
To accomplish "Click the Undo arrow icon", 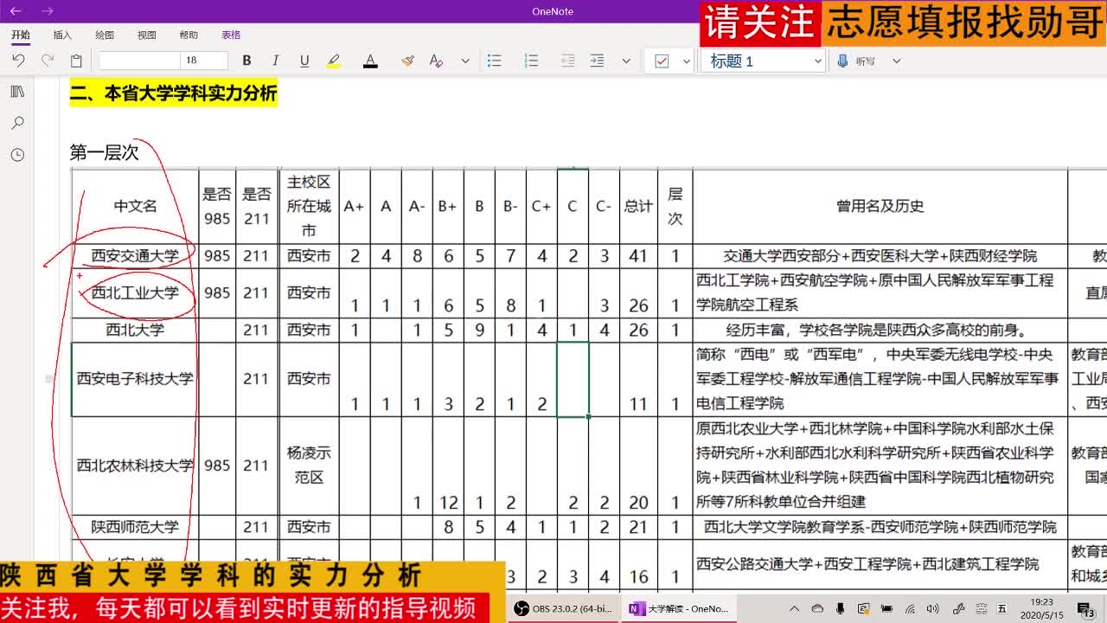I will click(18, 61).
